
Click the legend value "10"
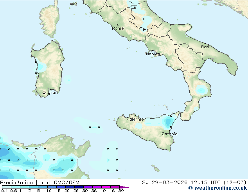coord(49,190)
